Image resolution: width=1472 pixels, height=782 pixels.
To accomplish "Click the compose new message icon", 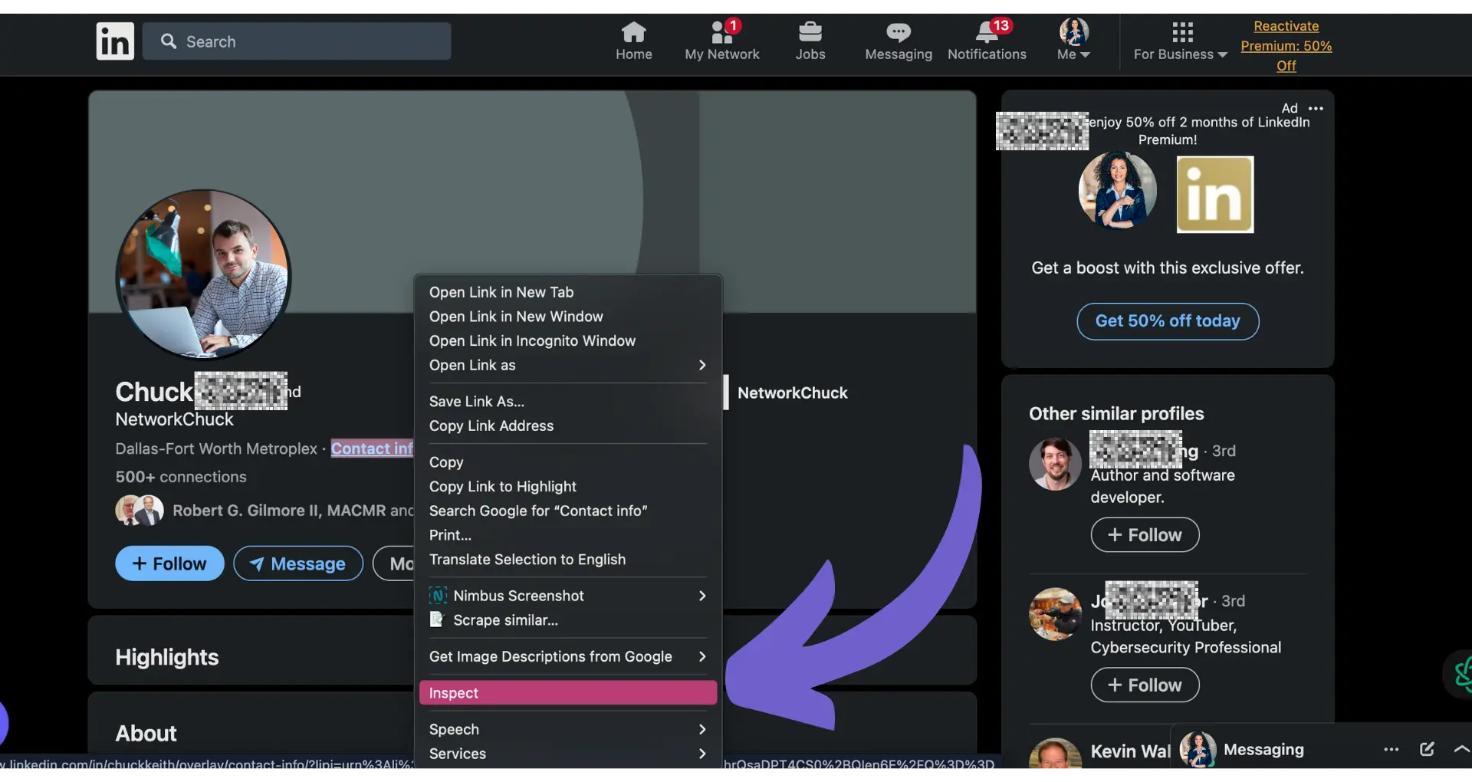I will (1426, 749).
